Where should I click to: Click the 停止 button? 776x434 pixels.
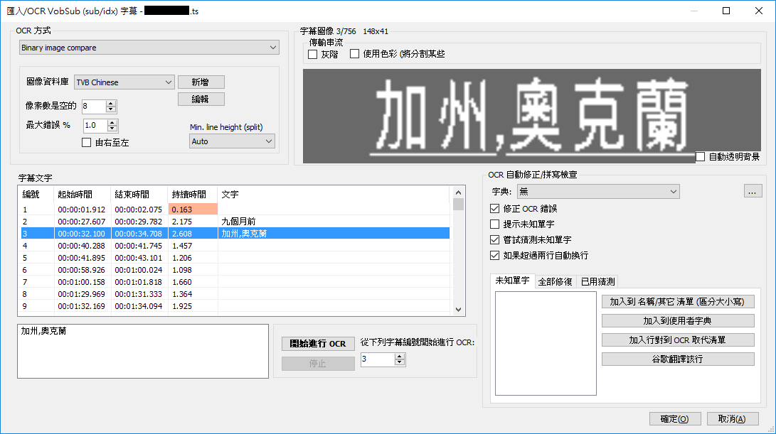click(x=318, y=363)
